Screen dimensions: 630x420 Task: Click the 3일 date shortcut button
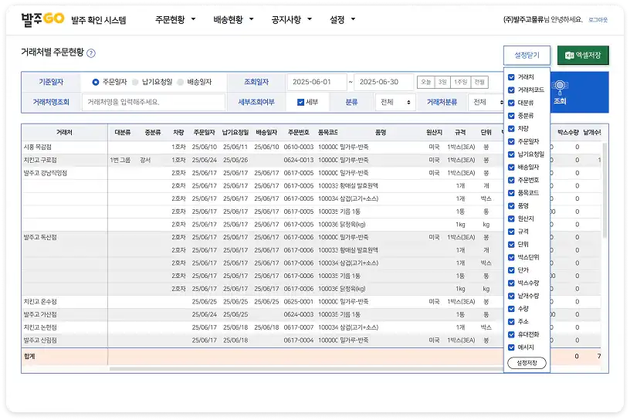[x=442, y=82]
